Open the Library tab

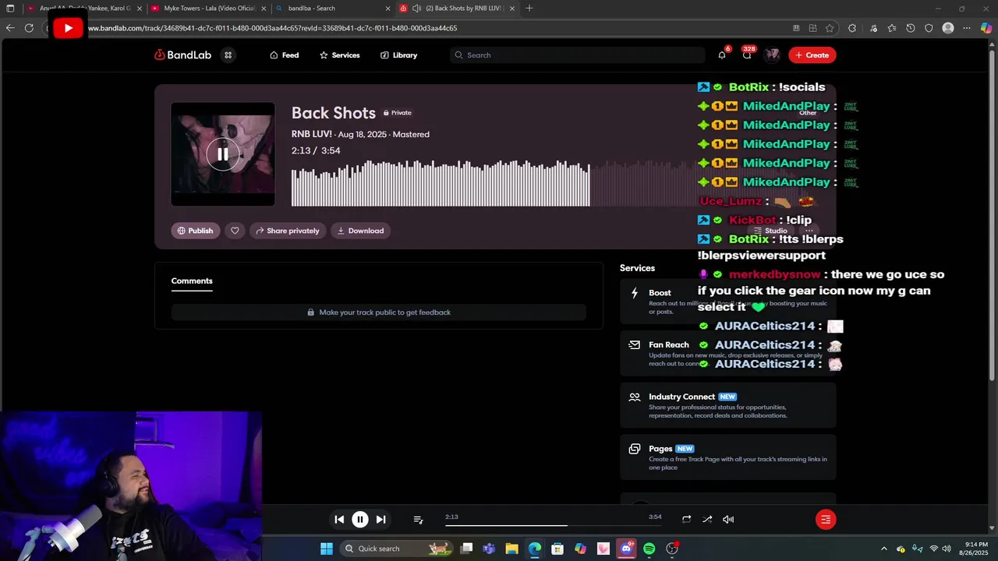(x=398, y=55)
